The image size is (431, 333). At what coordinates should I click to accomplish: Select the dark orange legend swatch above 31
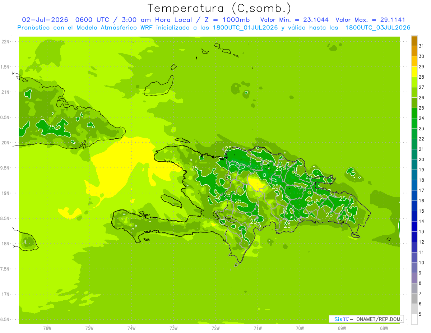(414, 41)
